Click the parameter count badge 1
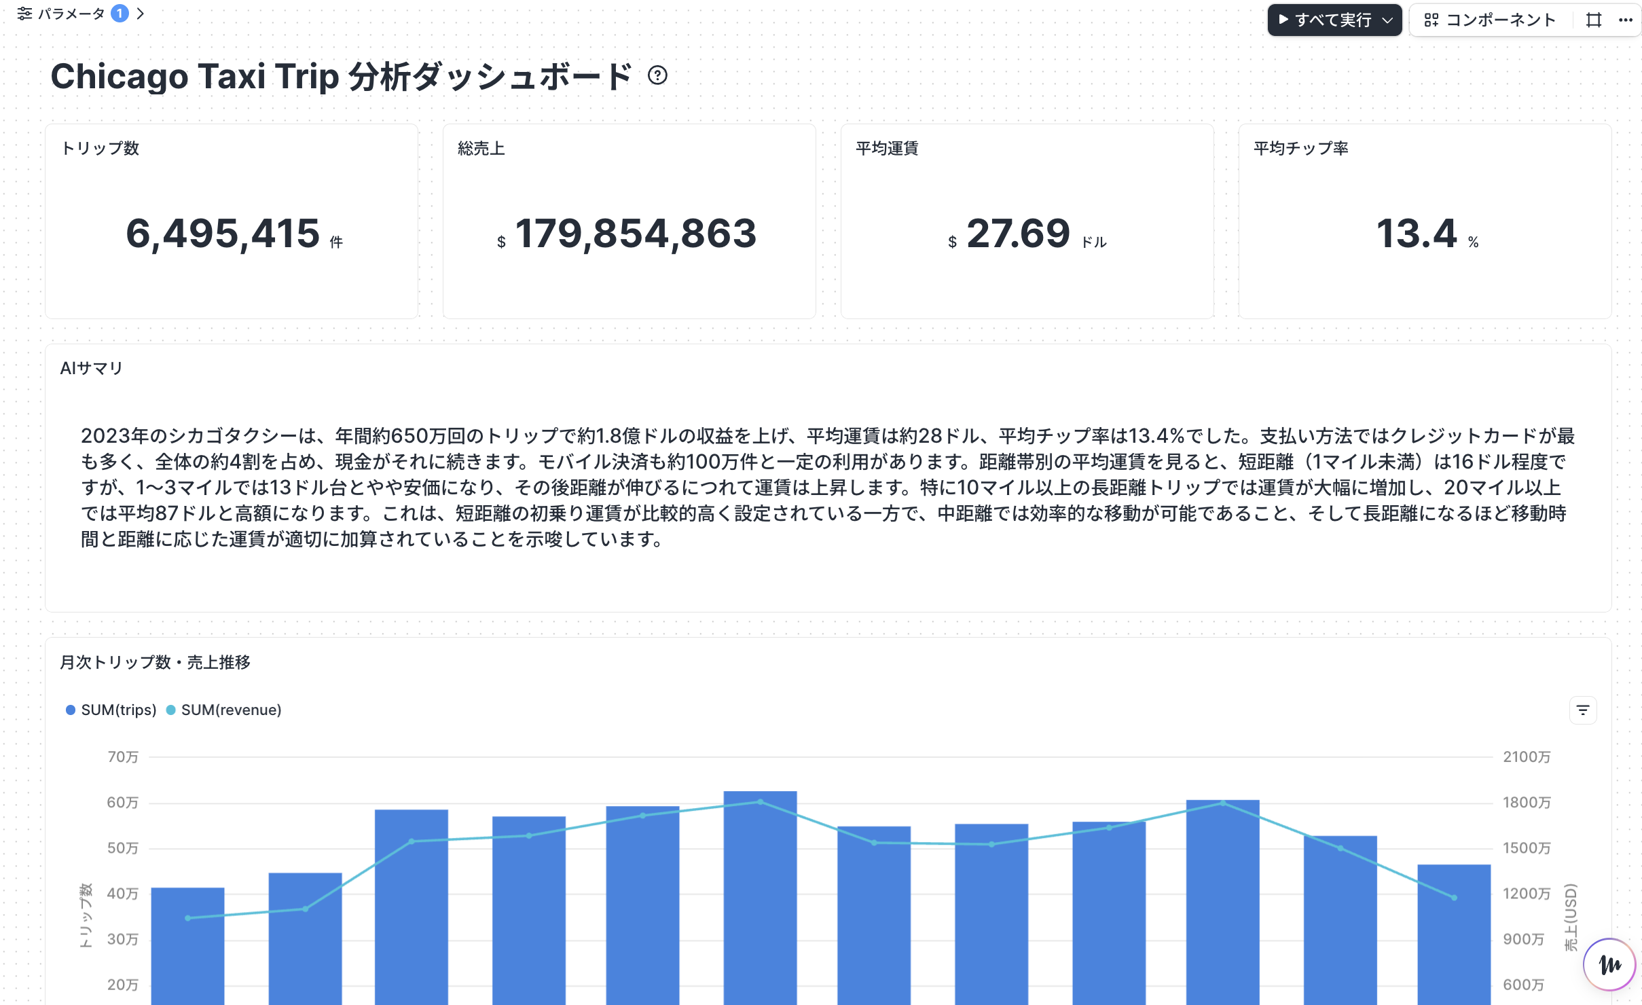Image resolution: width=1642 pixels, height=1005 pixels. point(120,14)
